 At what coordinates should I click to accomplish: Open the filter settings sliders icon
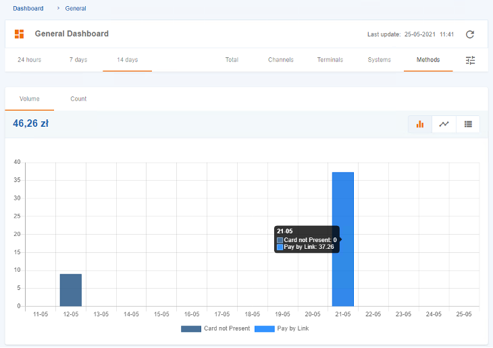coord(470,60)
